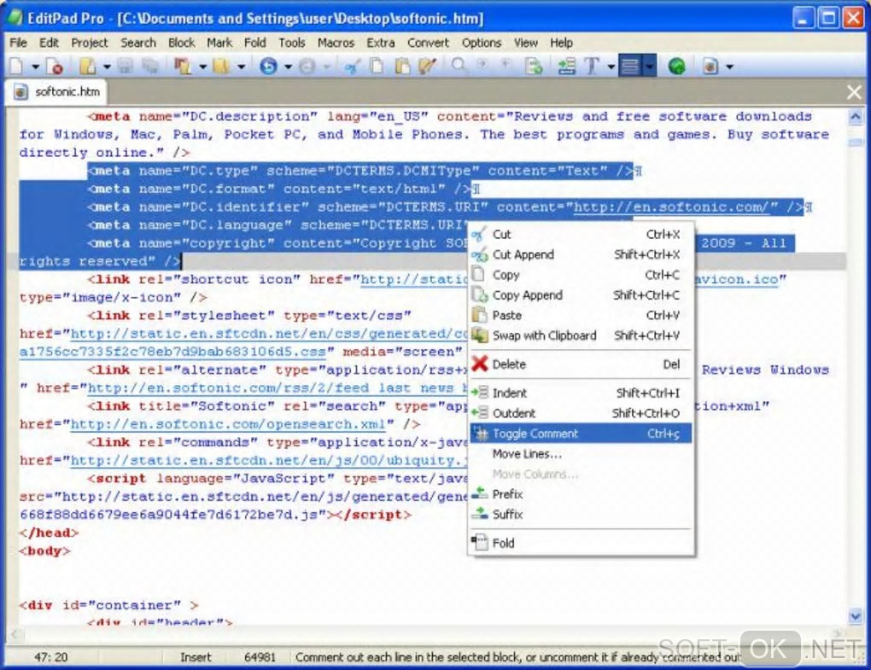Click the blue Undo icon
The width and height of the screenshot is (871, 670).
[x=268, y=67]
